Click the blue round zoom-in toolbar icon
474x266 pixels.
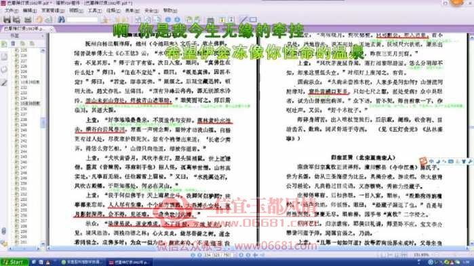(178, 20)
